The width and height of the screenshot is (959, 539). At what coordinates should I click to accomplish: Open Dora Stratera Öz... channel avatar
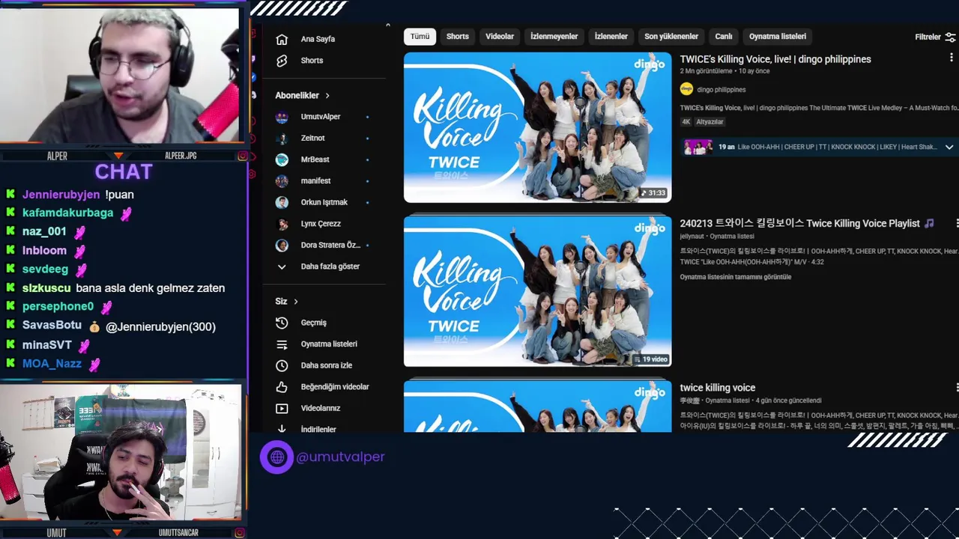(282, 246)
